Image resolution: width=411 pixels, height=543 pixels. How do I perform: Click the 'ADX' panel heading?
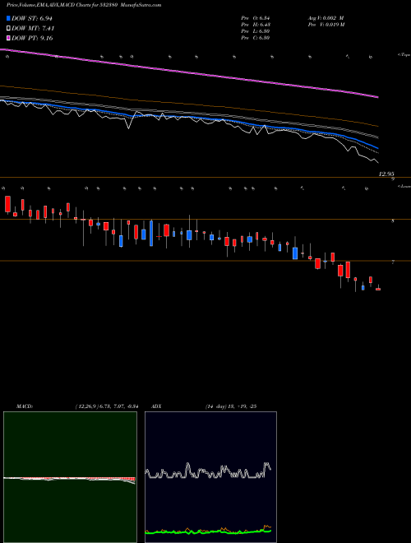point(156,406)
